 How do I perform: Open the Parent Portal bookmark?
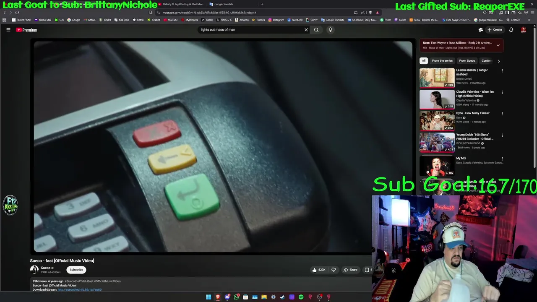(x=22, y=20)
